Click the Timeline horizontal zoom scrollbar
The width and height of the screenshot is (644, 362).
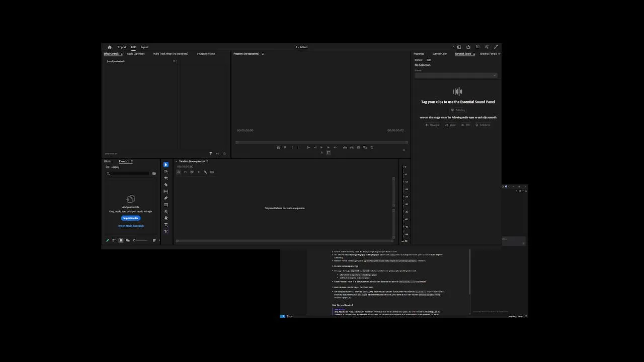pyautogui.click(x=285, y=241)
